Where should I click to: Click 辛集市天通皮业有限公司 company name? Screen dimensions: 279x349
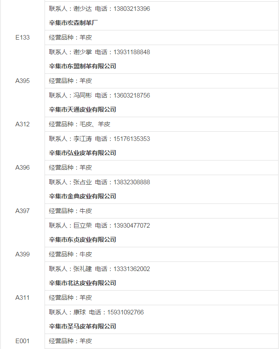click(82, 110)
